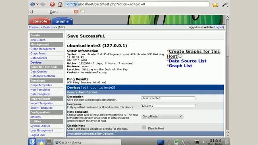258x145 pixels.
Task: Go back with the browser back arrow
Action: pos(32,4)
